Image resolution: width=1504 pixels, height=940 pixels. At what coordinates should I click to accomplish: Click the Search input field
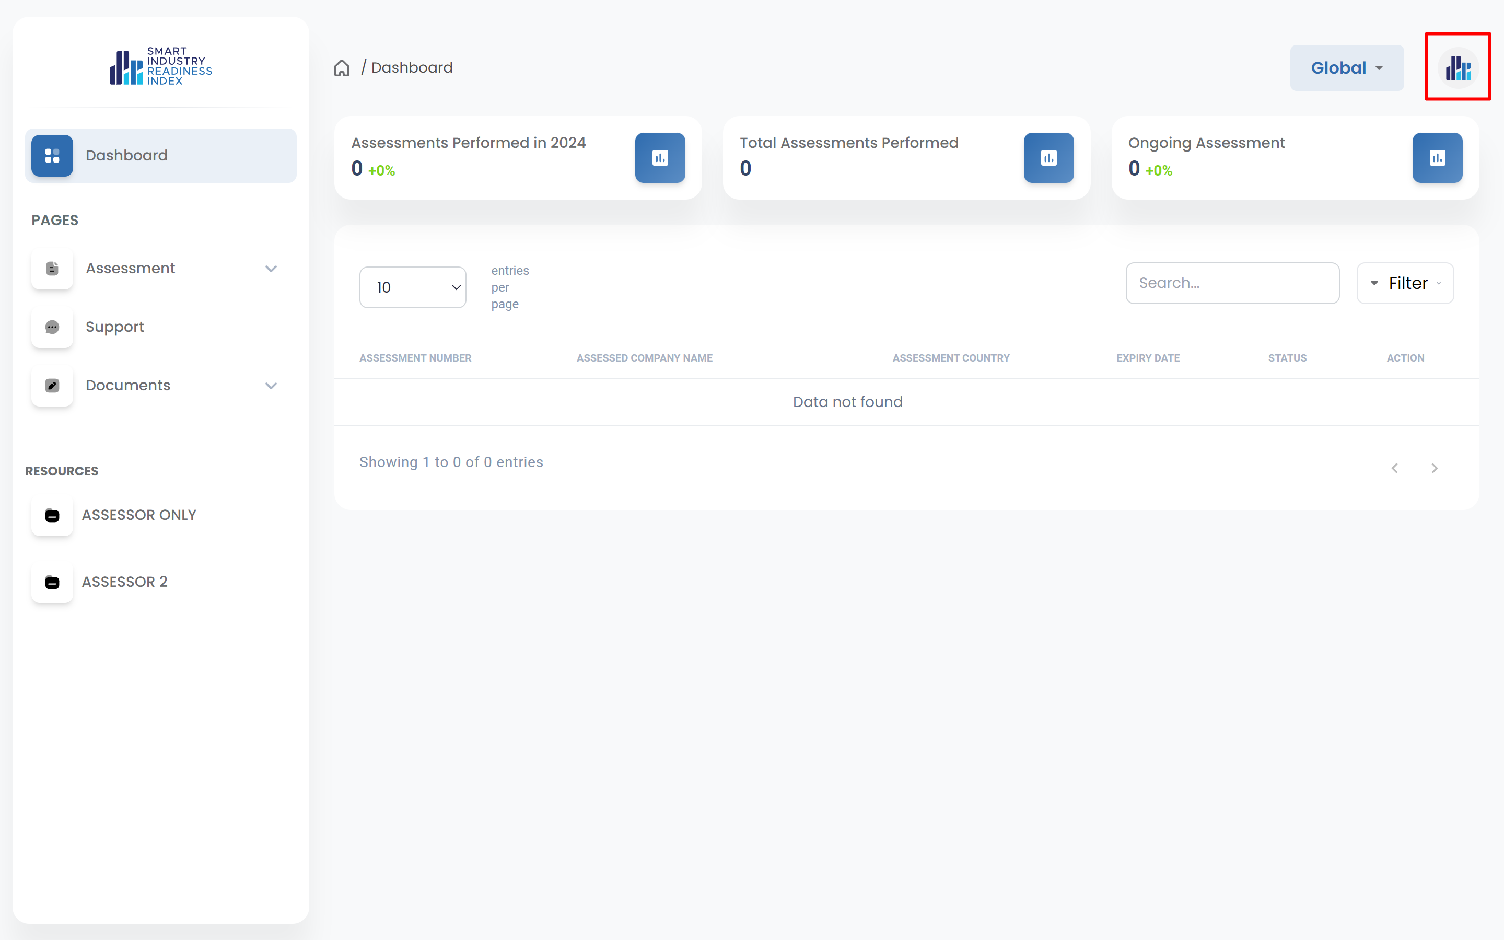coord(1232,284)
